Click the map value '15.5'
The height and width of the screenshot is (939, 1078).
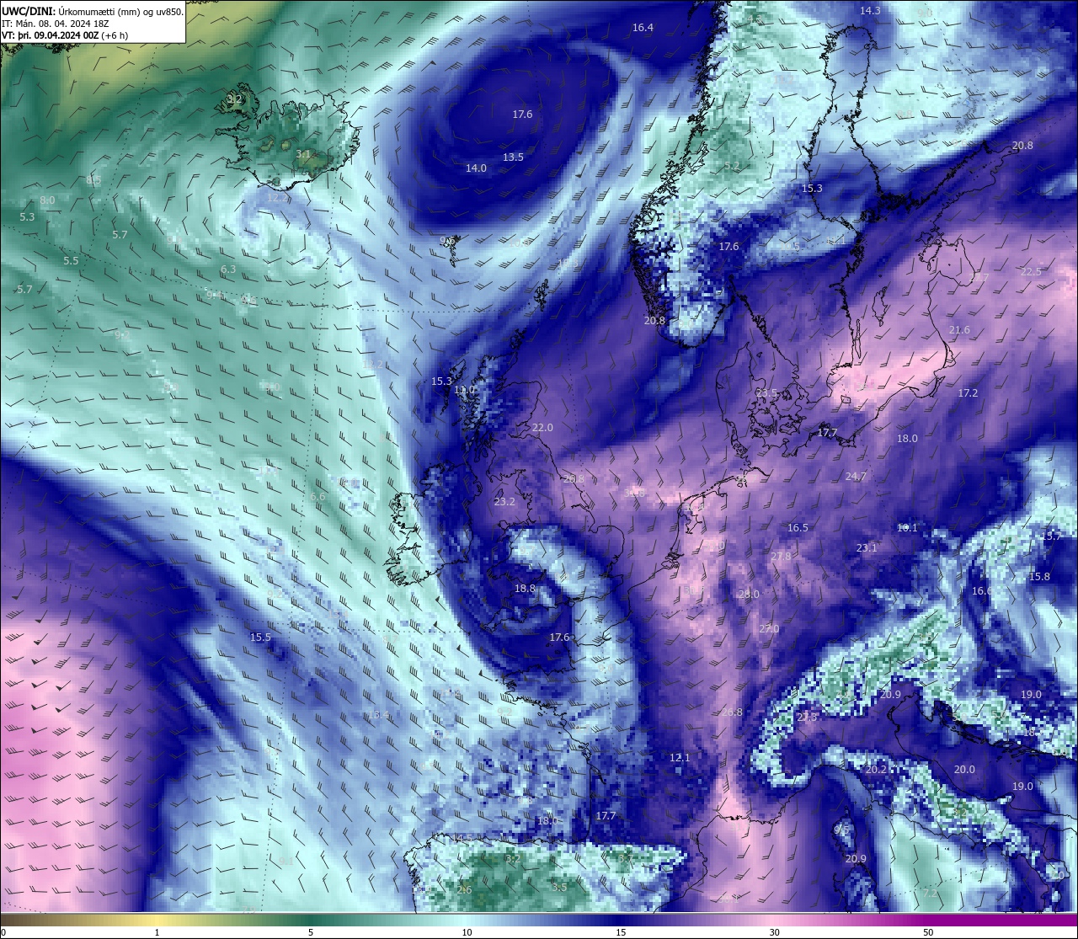(261, 638)
